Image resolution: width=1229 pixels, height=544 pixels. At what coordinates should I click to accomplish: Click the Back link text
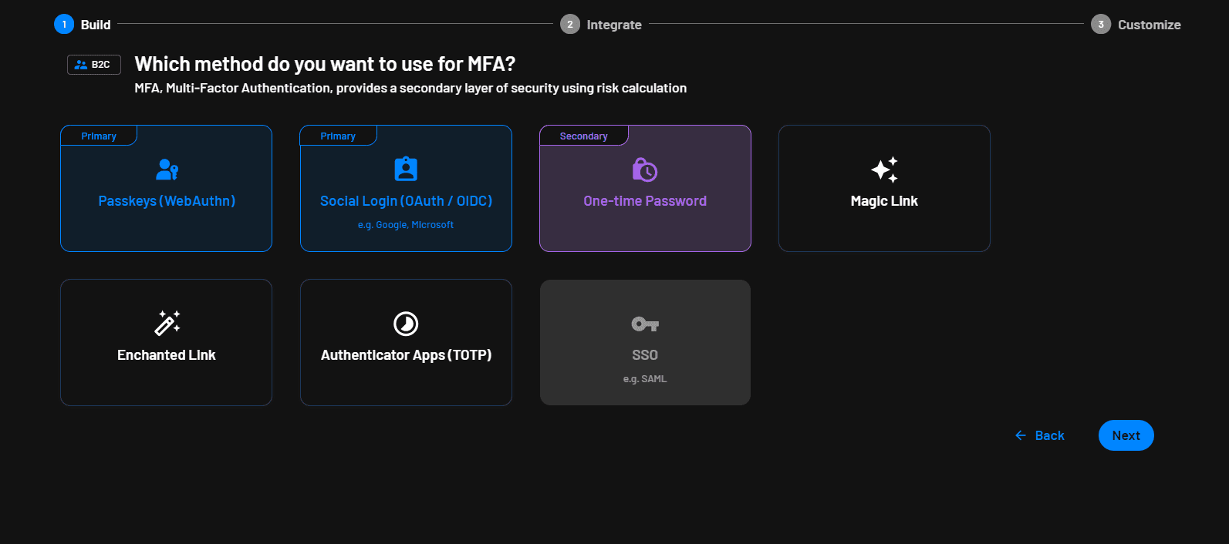point(1049,435)
